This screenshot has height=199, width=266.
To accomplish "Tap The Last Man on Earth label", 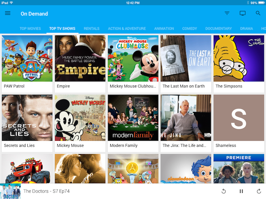I will point(184,86).
